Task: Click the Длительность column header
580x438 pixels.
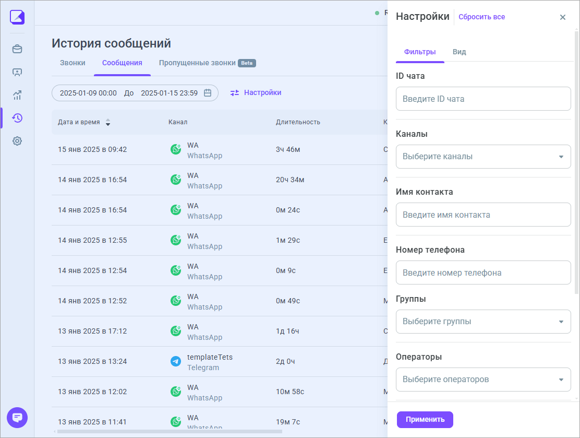Action: click(298, 122)
